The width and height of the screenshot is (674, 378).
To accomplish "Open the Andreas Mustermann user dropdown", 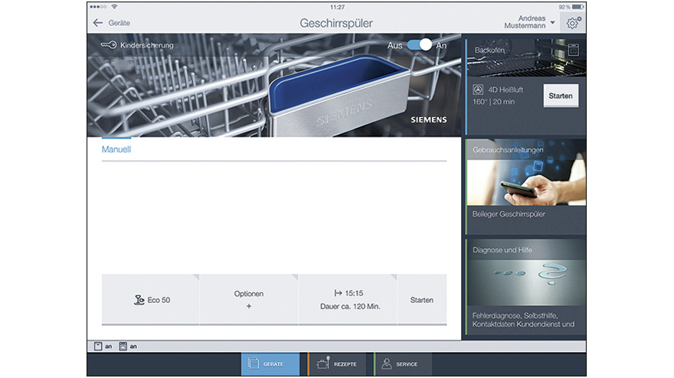I will tap(529, 22).
